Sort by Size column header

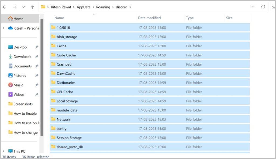(229, 18)
